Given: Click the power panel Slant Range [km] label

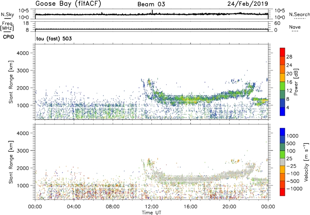Looking at the screenshot, I should tap(11, 82).
